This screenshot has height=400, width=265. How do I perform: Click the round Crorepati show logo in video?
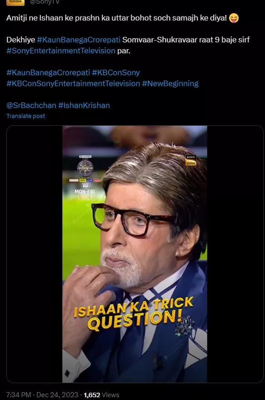[x=85, y=168]
